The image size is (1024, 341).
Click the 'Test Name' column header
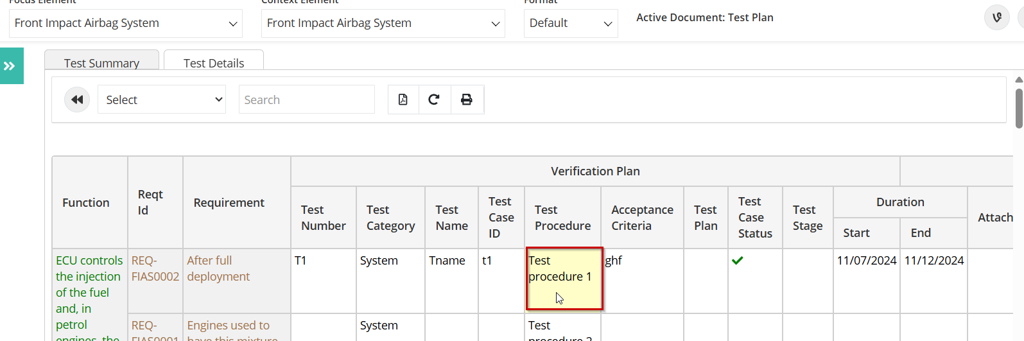pyautogui.click(x=451, y=218)
